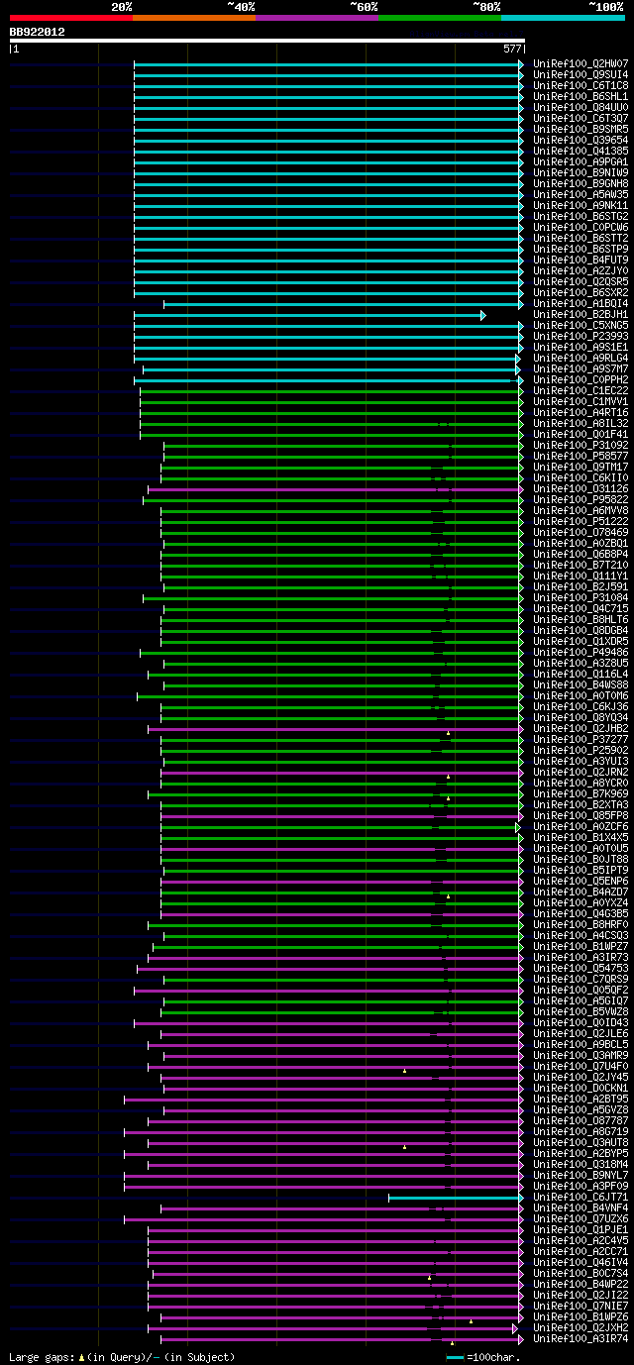634x1365 pixels.
Task: Click hit name UniRef100_A3IR74
Action: tap(581, 1338)
